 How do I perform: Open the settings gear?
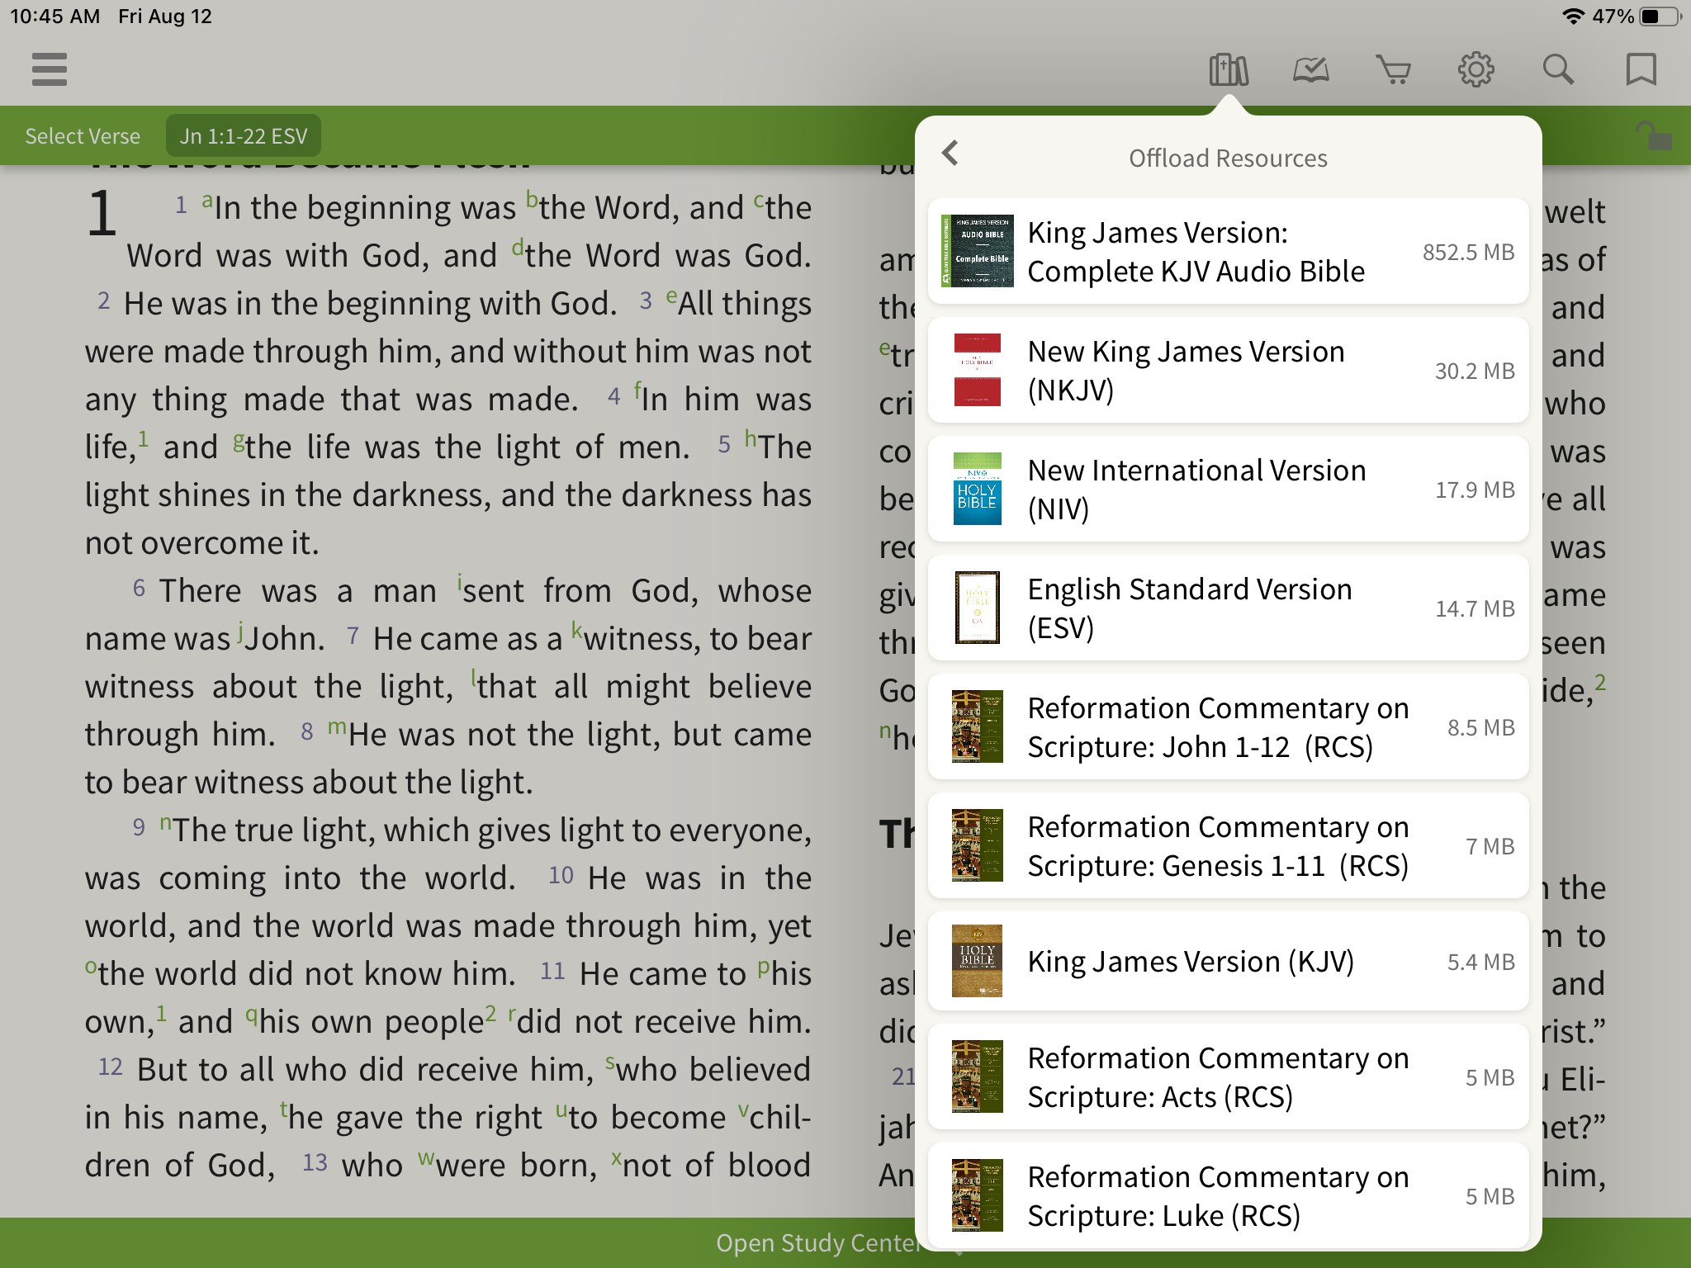click(x=1476, y=70)
